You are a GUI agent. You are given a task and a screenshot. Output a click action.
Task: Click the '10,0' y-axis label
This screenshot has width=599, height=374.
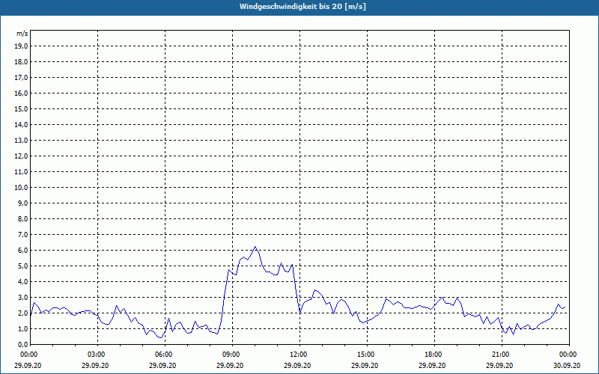[x=22, y=188]
